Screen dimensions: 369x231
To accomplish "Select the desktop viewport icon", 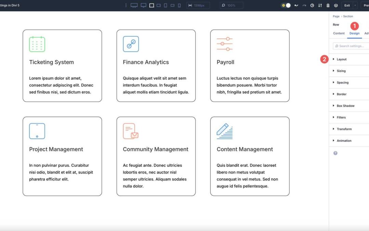I will pos(143,5).
